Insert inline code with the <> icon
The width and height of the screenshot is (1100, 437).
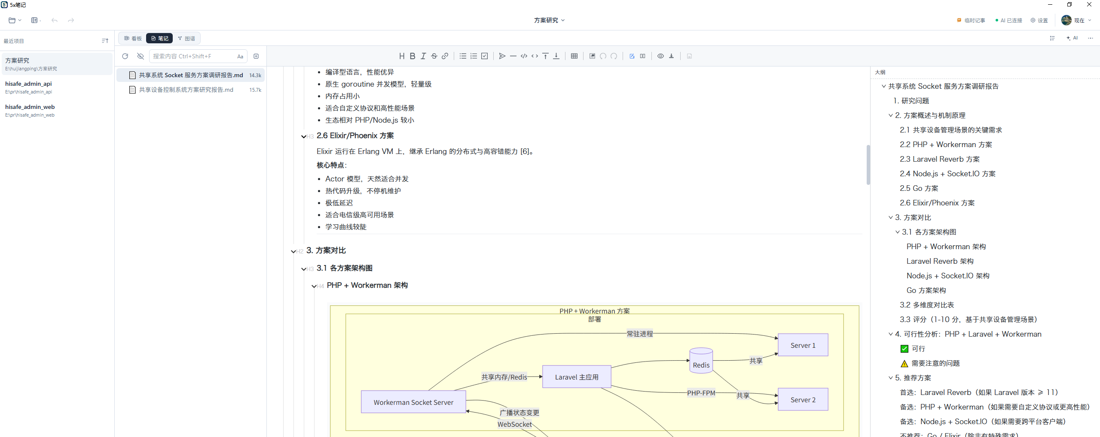pos(535,56)
